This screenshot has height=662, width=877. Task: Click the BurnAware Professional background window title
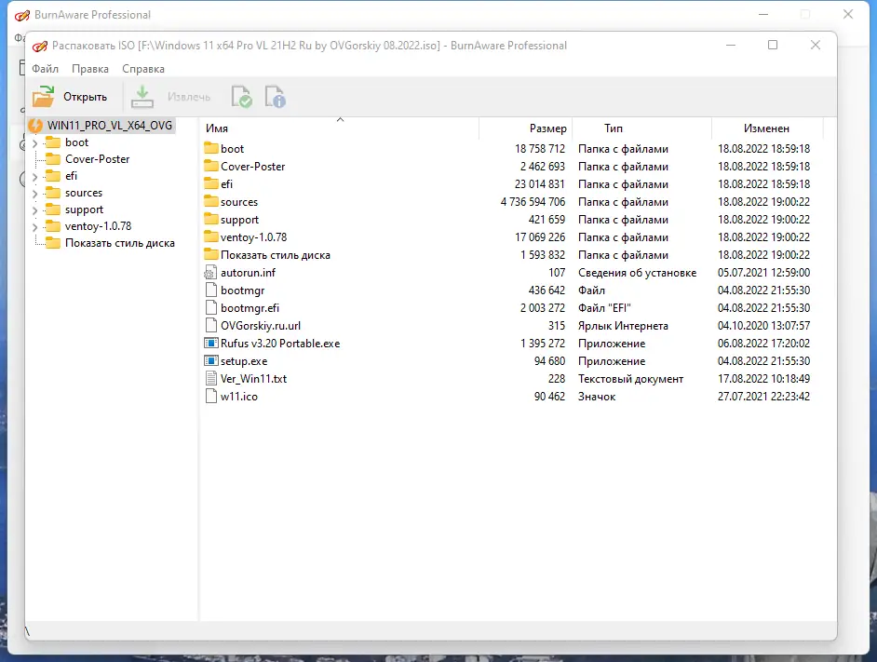point(92,15)
